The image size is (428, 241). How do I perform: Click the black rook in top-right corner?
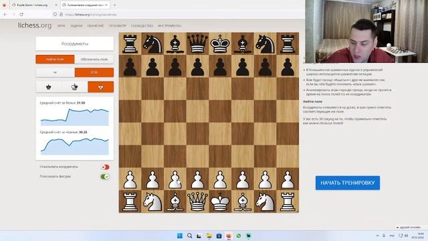(x=288, y=44)
